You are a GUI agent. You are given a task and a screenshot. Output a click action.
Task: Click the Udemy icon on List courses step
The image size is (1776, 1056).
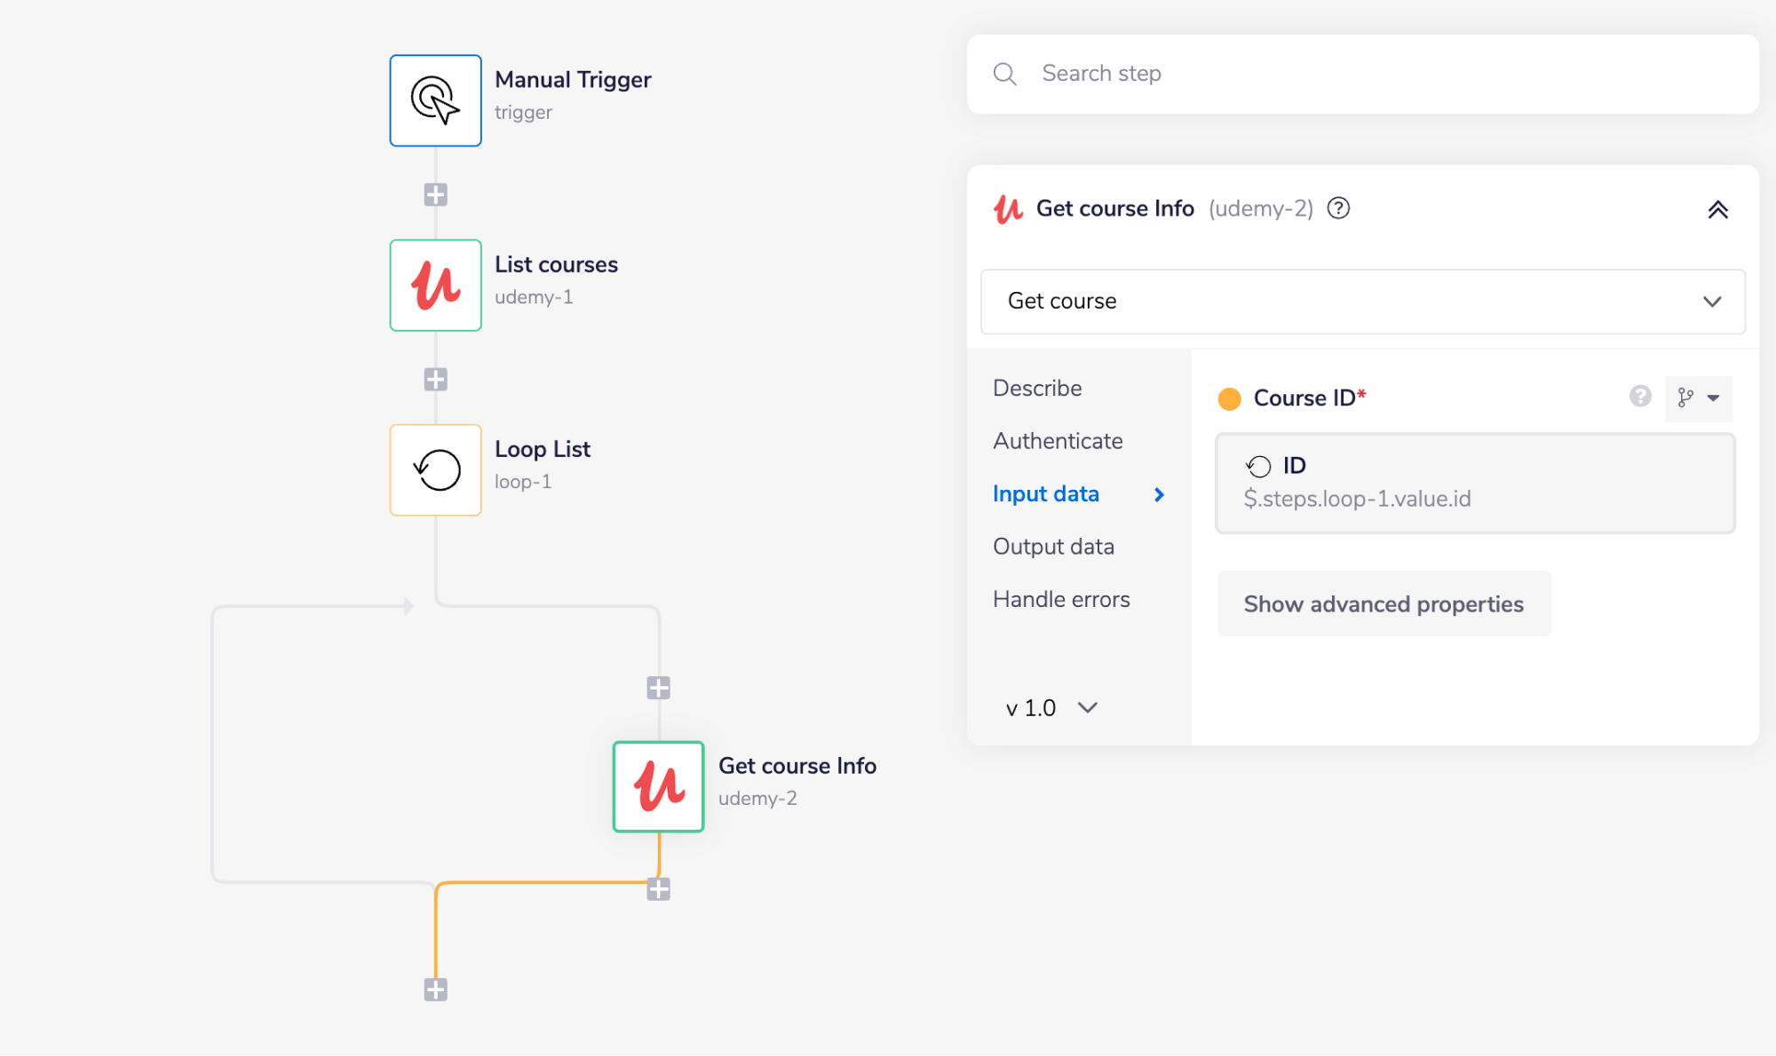[434, 285]
